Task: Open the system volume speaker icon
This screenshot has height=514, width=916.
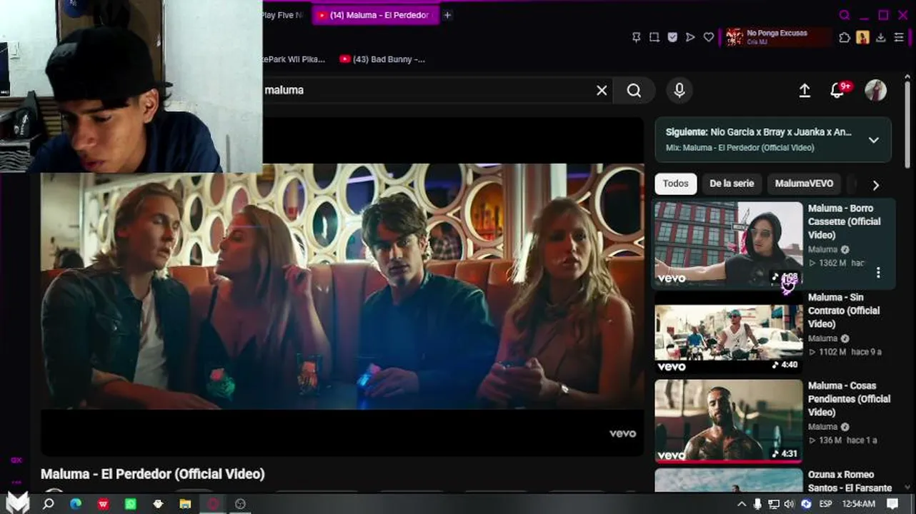Action: point(790,504)
